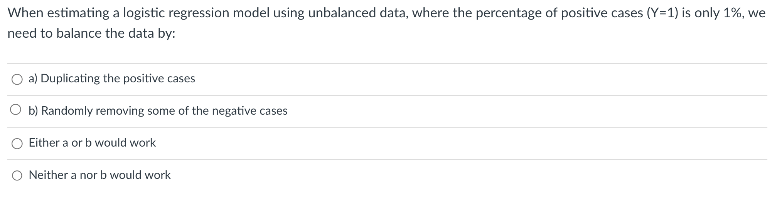Screen dimensions: 772x197
Task: Mark the 'Either a or b' radio button
Action: [x=17, y=143]
